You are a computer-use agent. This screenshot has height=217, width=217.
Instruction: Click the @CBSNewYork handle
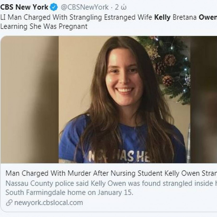pyautogui.click(x=84, y=7)
